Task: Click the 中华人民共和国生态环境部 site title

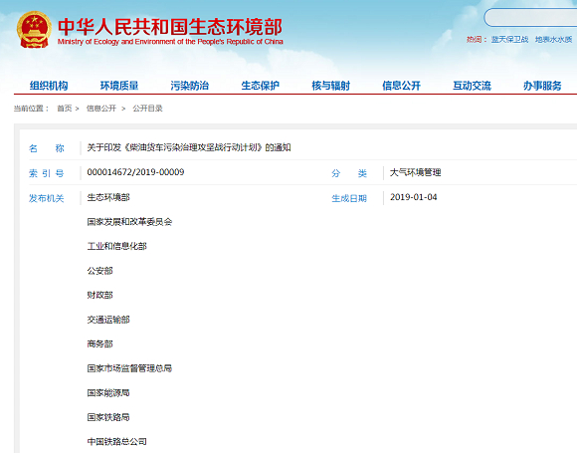Action: click(x=170, y=27)
